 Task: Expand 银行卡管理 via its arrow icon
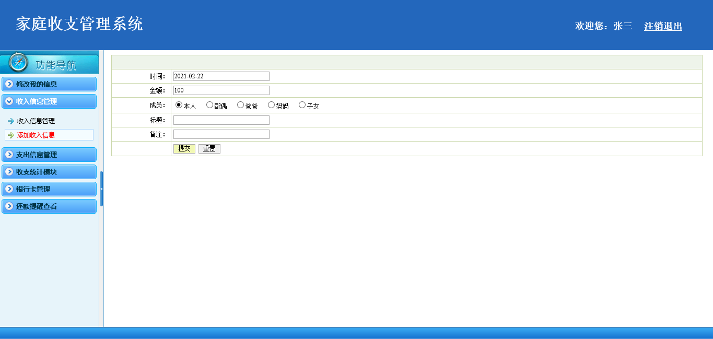tap(9, 189)
